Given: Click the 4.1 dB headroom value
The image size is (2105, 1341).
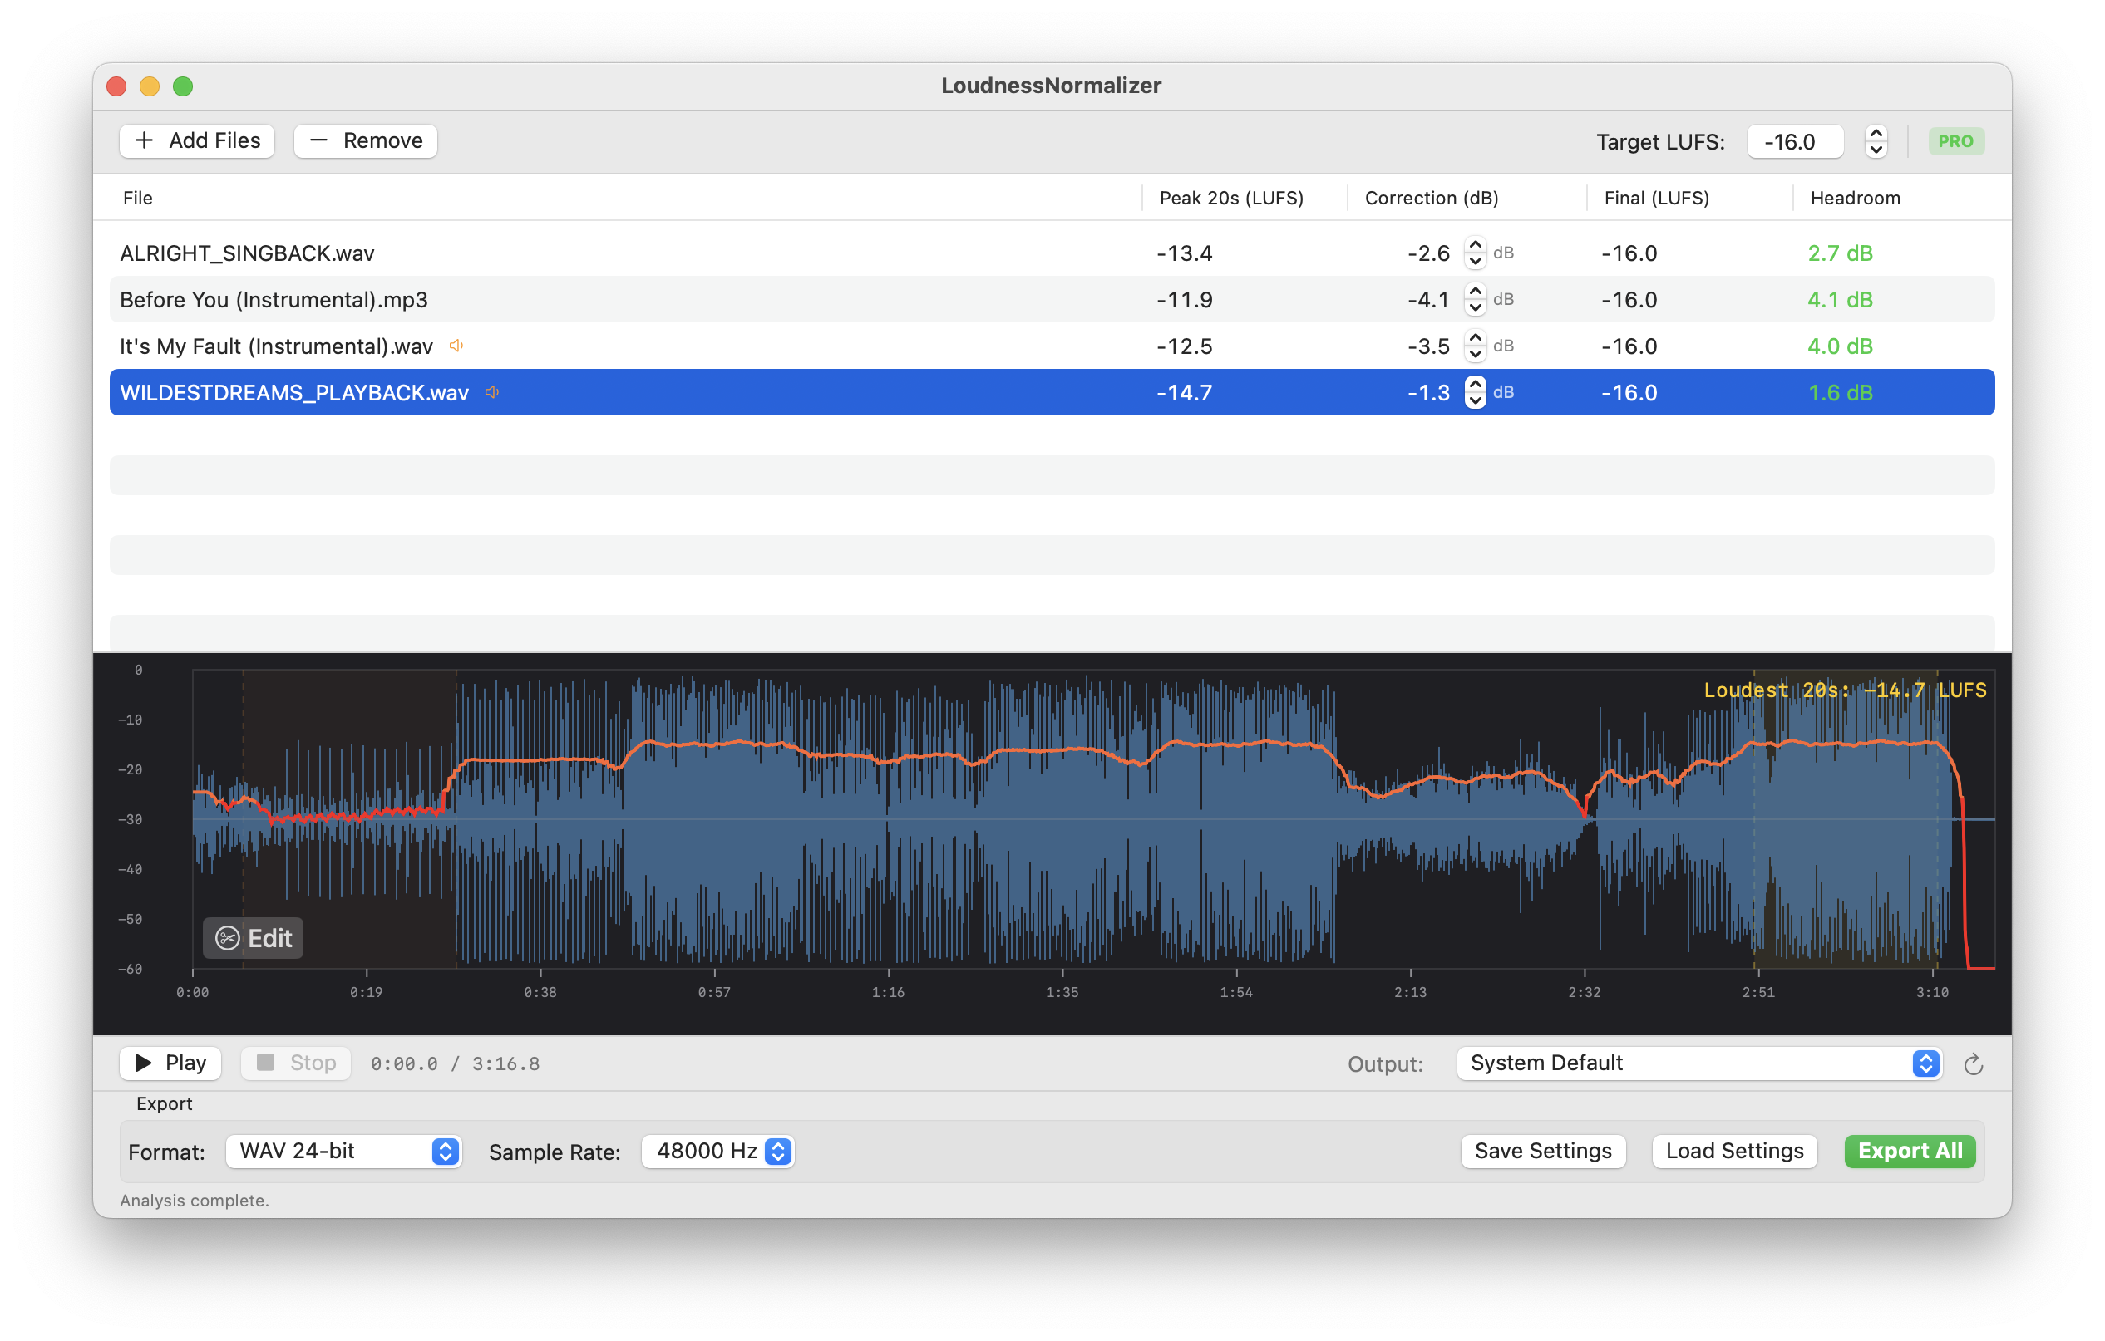Looking at the screenshot, I should 1839,300.
